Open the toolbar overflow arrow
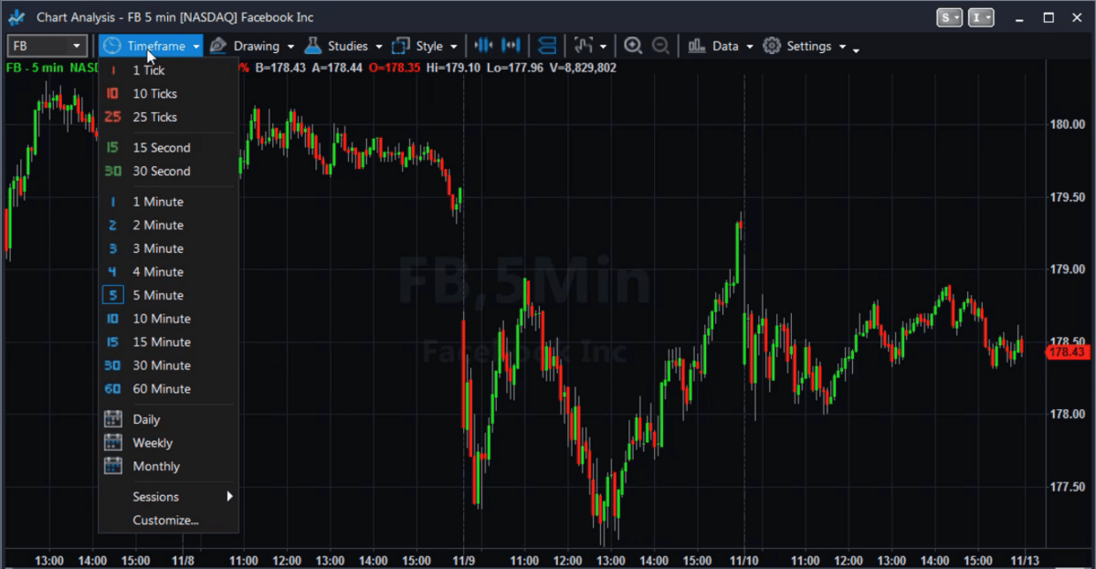Screen dimensions: 1096x569 click(x=856, y=49)
